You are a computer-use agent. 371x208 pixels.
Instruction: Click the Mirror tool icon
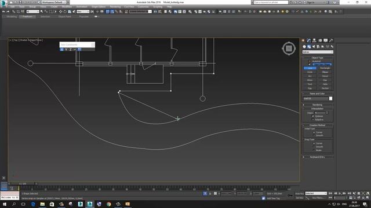tap(155, 12)
